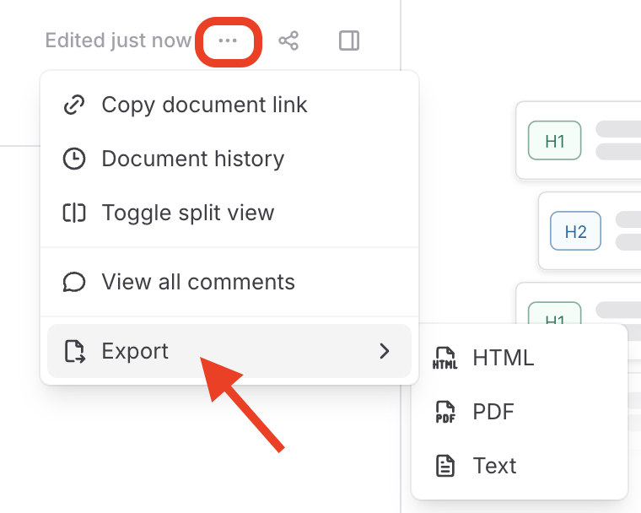Expand the Export submenu chevron
Viewport: 641px width, 513px height.
coord(385,351)
